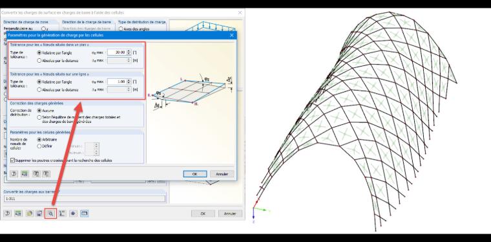Click view eye icon in convert loads window
This screenshot has width=491, height=242.
click(73, 214)
